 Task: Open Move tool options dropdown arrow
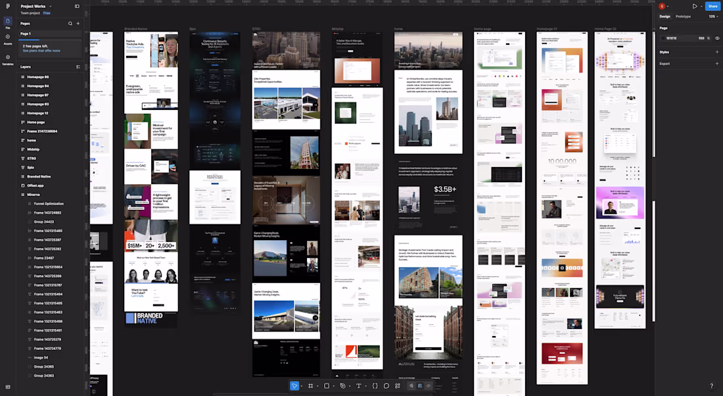pyautogui.click(x=301, y=386)
